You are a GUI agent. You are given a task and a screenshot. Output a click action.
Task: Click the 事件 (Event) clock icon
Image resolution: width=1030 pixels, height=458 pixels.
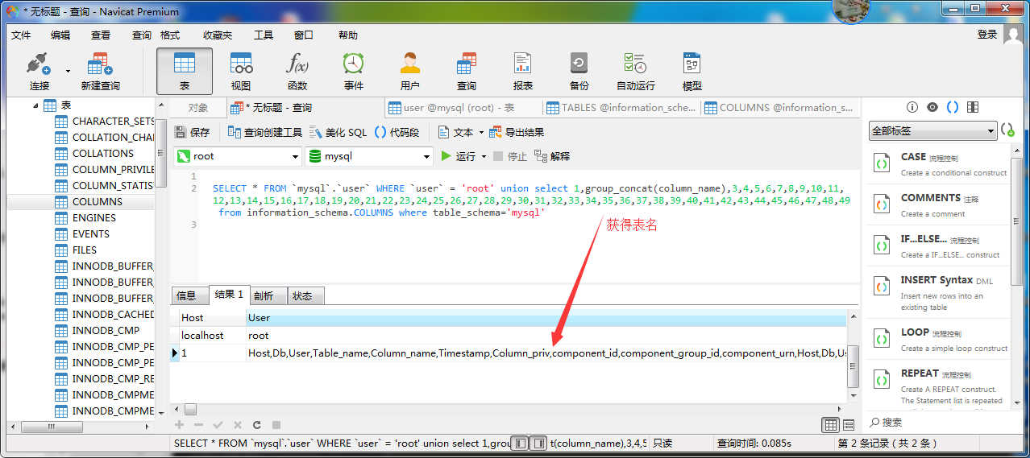click(353, 70)
